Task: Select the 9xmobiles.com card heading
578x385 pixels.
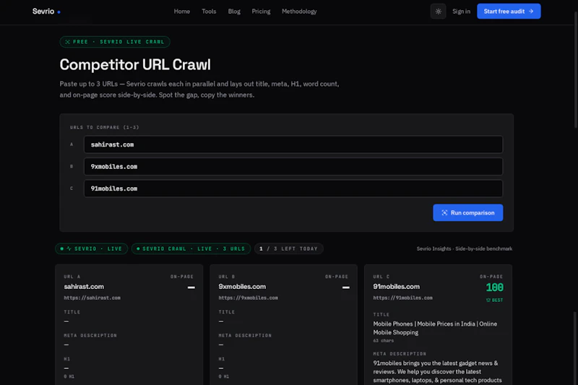Action: pos(242,287)
